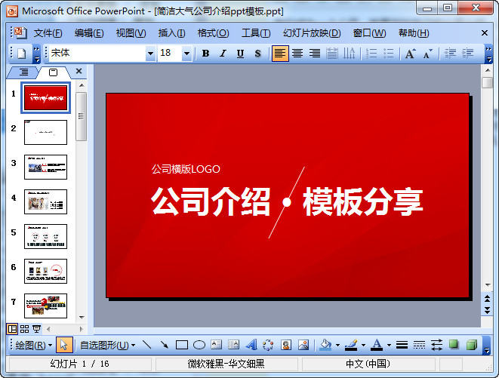Select slide 2 thumbnail
499x378 pixels.
pos(45,132)
